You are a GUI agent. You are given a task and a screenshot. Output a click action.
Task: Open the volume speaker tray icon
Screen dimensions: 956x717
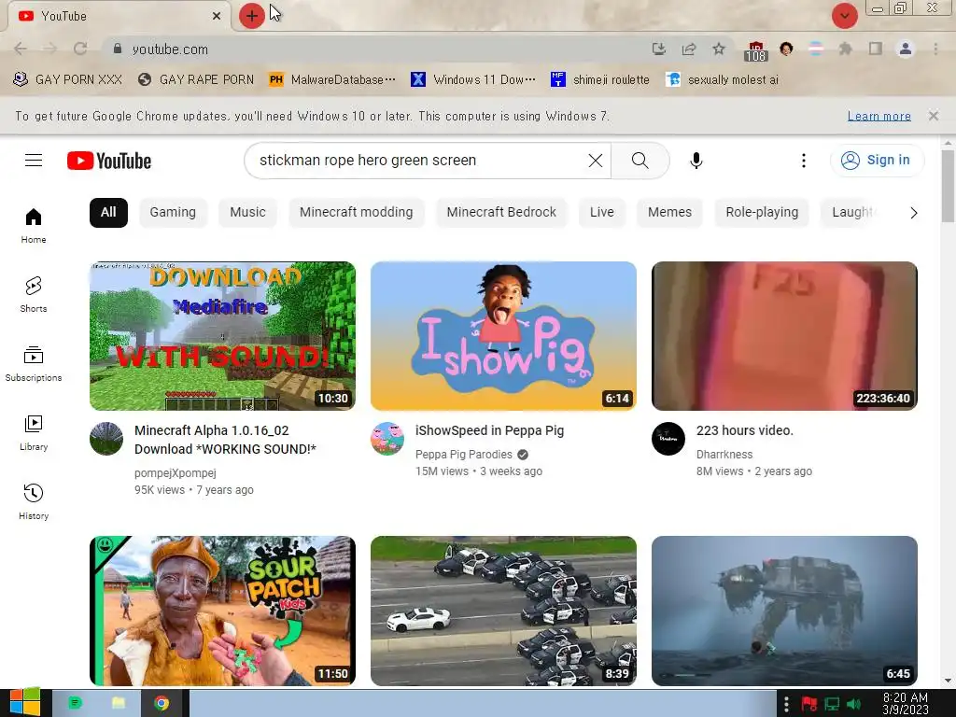854,704
